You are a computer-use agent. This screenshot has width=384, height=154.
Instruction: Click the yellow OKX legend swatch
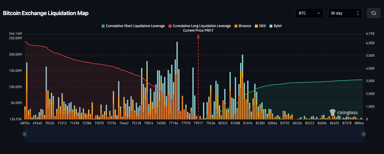pos(256,26)
